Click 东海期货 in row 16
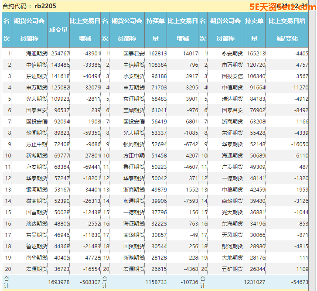 coord(232,223)
